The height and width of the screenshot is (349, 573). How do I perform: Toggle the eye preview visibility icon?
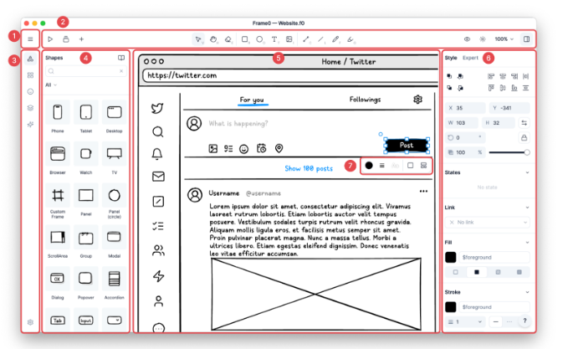[467, 39]
